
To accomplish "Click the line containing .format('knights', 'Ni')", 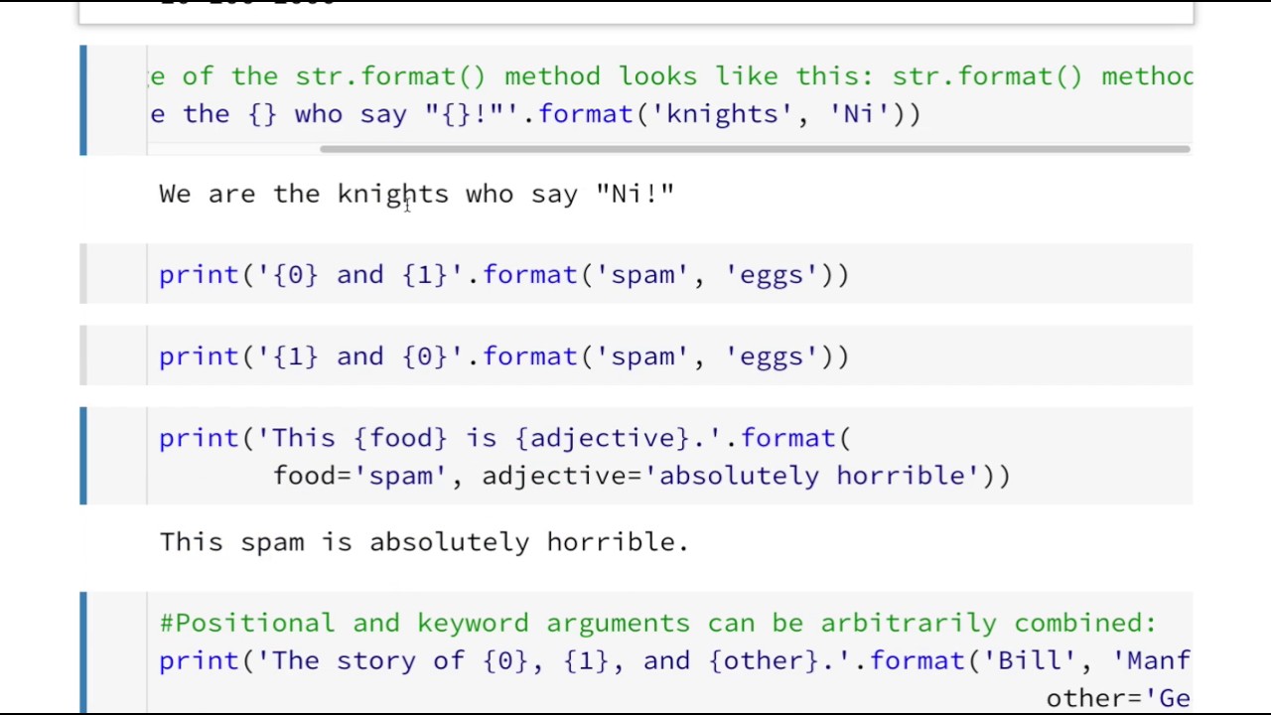I will (536, 114).
